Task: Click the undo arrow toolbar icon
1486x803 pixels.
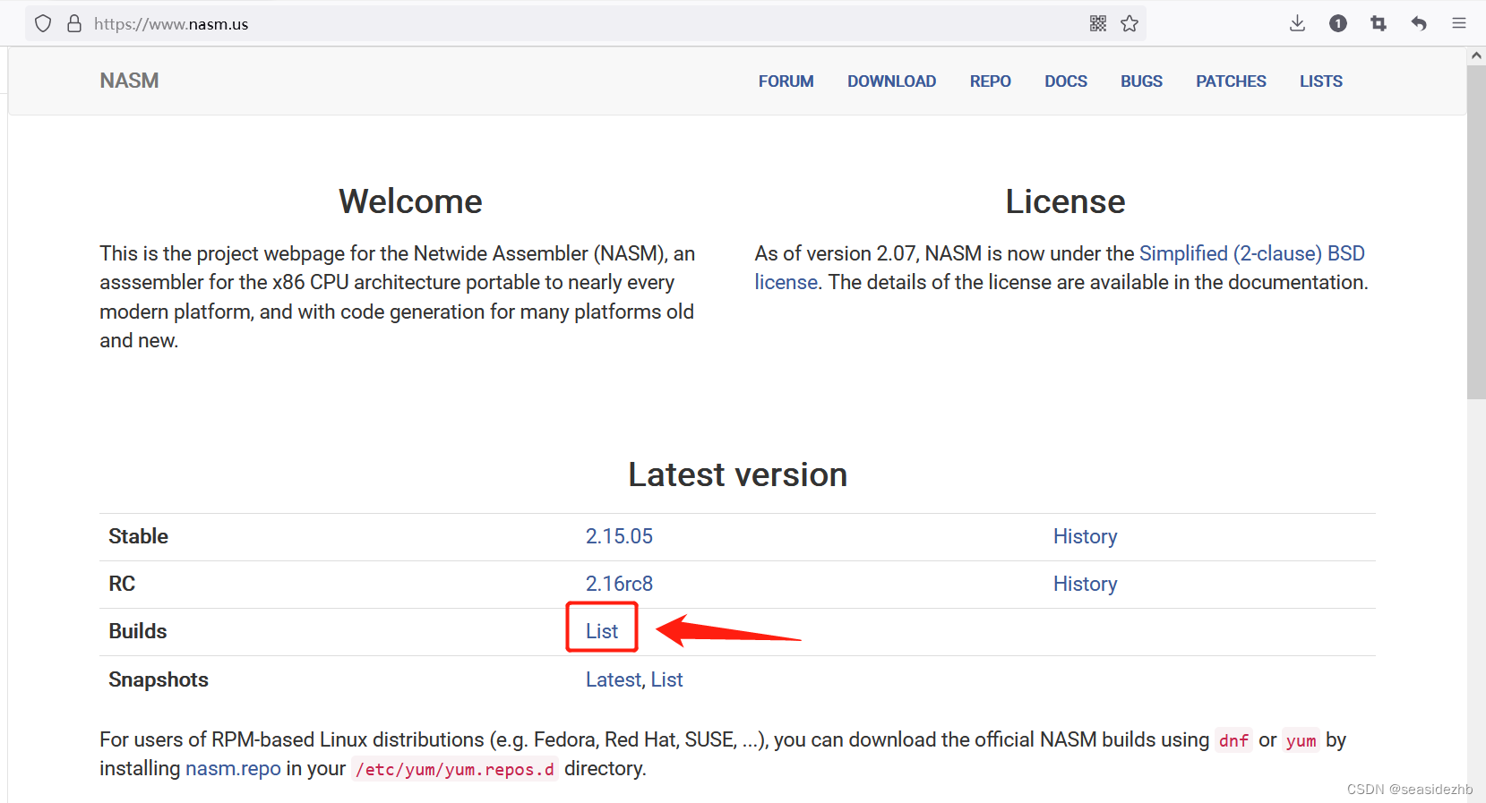Action: click(1419, 23)
